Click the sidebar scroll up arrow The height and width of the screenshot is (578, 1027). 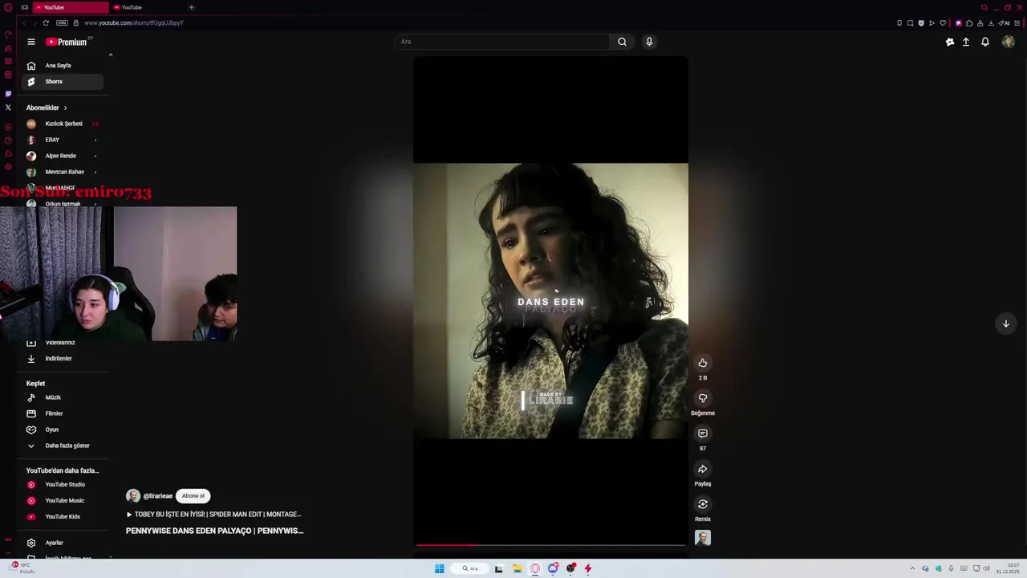tap(111, 55)
